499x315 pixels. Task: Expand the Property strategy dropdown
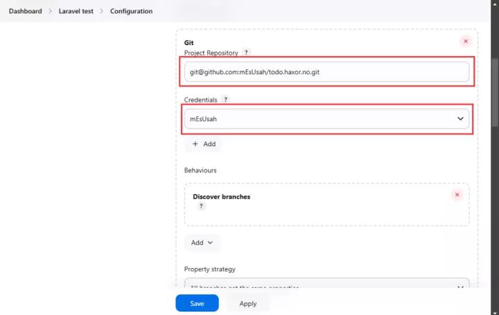tap(326, 284)
